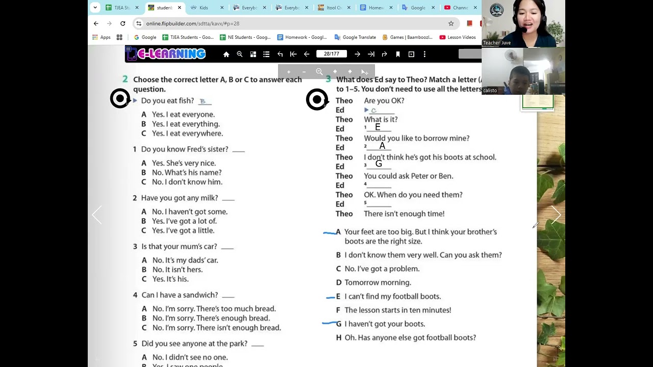View site information icon in address bar
Viewport: 653px width, 367px height.
(139, 23)
